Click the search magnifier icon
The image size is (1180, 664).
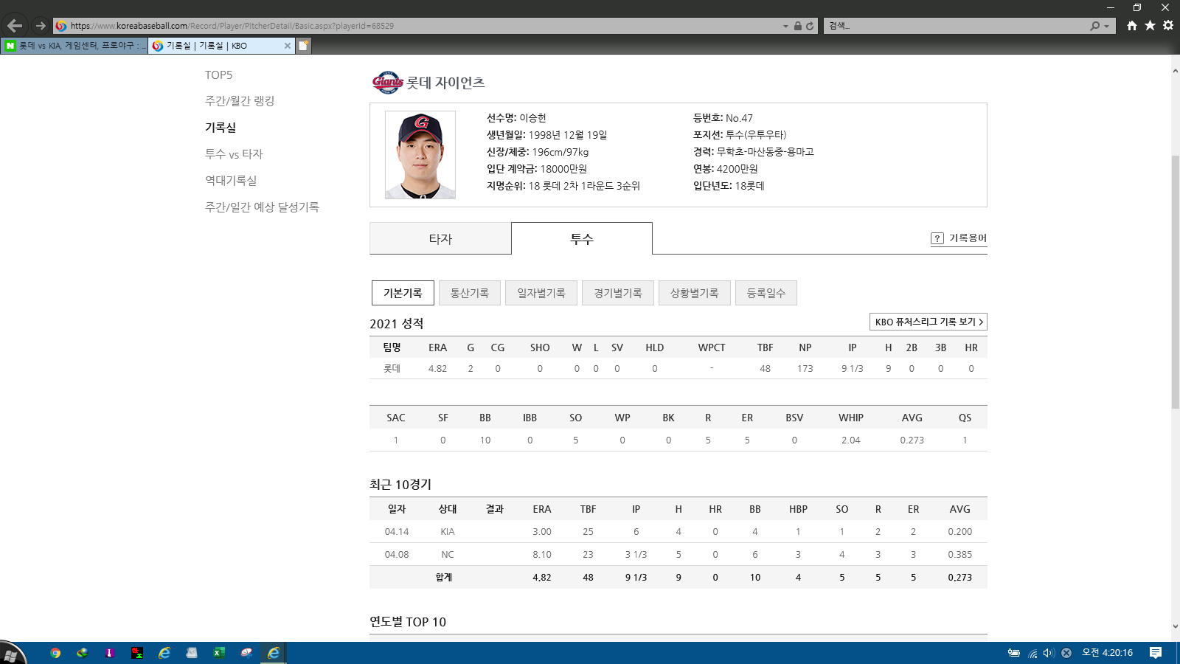coord(1094,26)
